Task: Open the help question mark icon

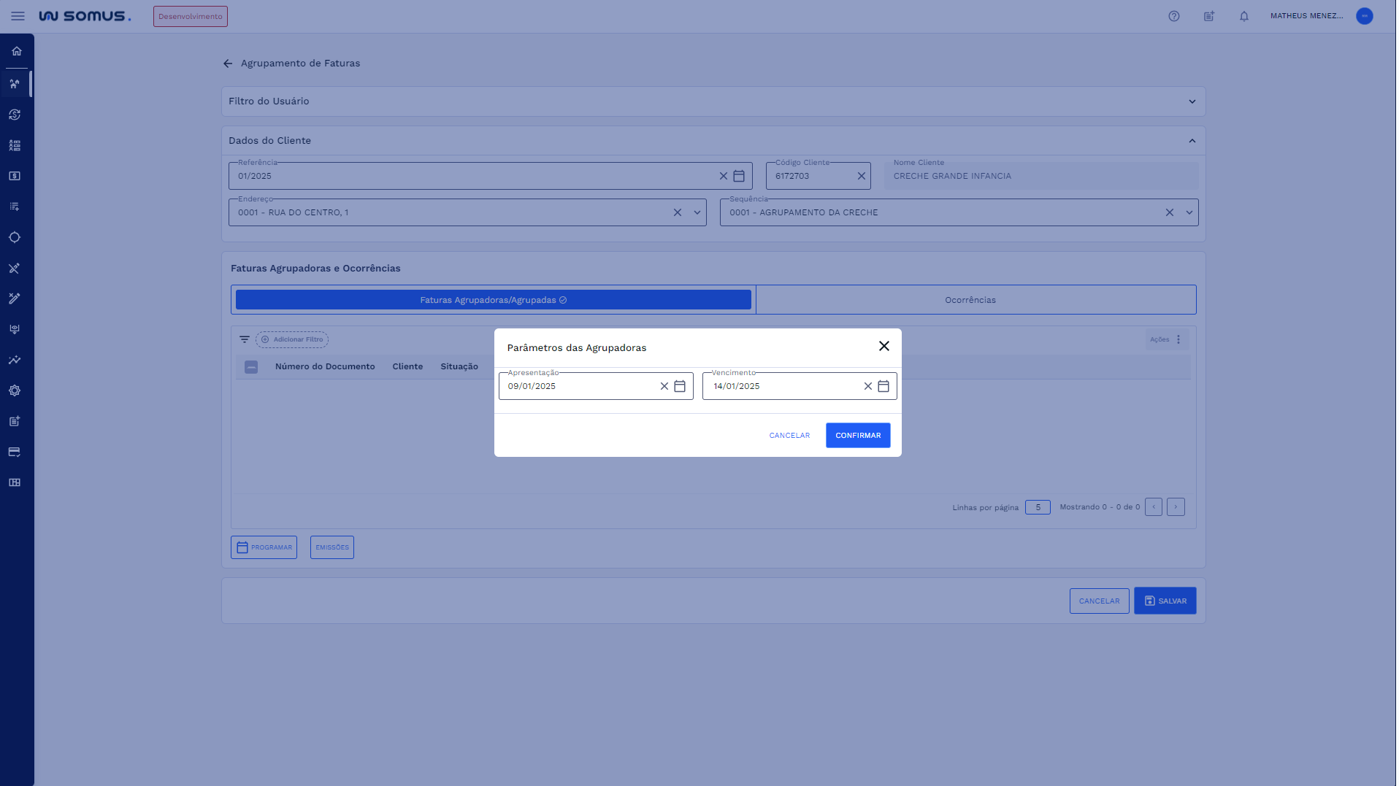Action: tap(1173, 16)
